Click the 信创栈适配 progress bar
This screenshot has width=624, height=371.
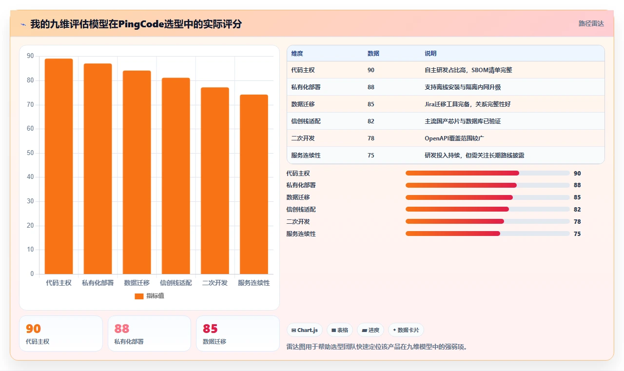point(487,209)
